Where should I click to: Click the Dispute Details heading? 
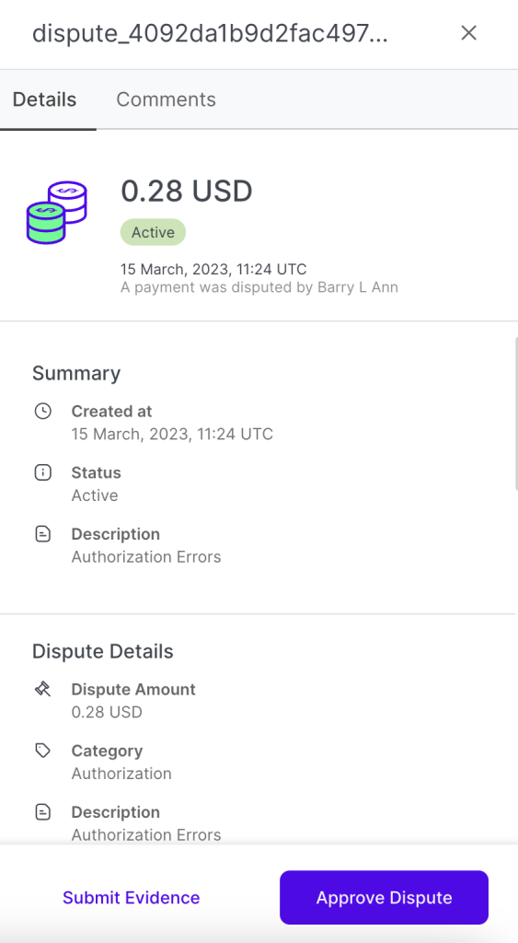pos(103,651)
